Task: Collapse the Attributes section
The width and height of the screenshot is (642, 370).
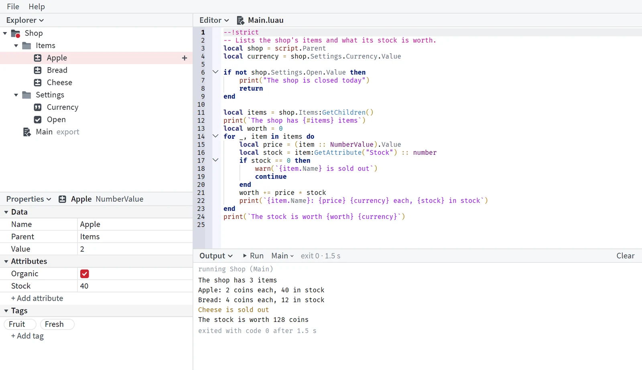Action: pyautogui.click(x=6, y=261)
